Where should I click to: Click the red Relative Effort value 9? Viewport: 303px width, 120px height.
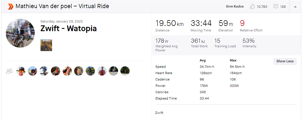pos(242,23)
